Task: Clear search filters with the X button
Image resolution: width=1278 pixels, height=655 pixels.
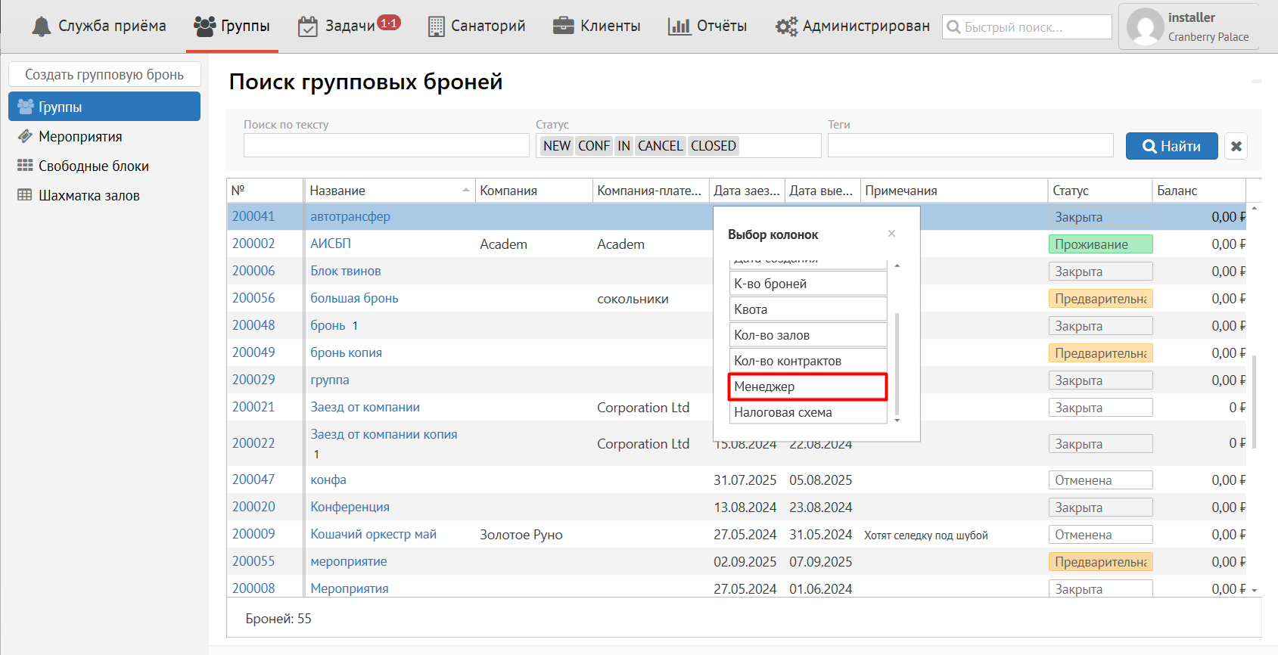Action: (x=1236, y=147)
